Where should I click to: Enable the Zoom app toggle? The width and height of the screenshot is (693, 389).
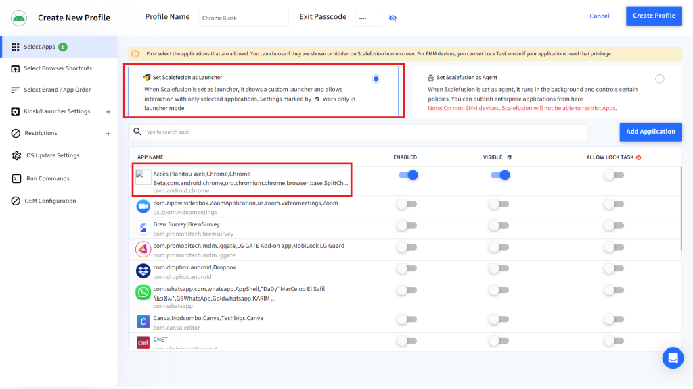[407, 204]
